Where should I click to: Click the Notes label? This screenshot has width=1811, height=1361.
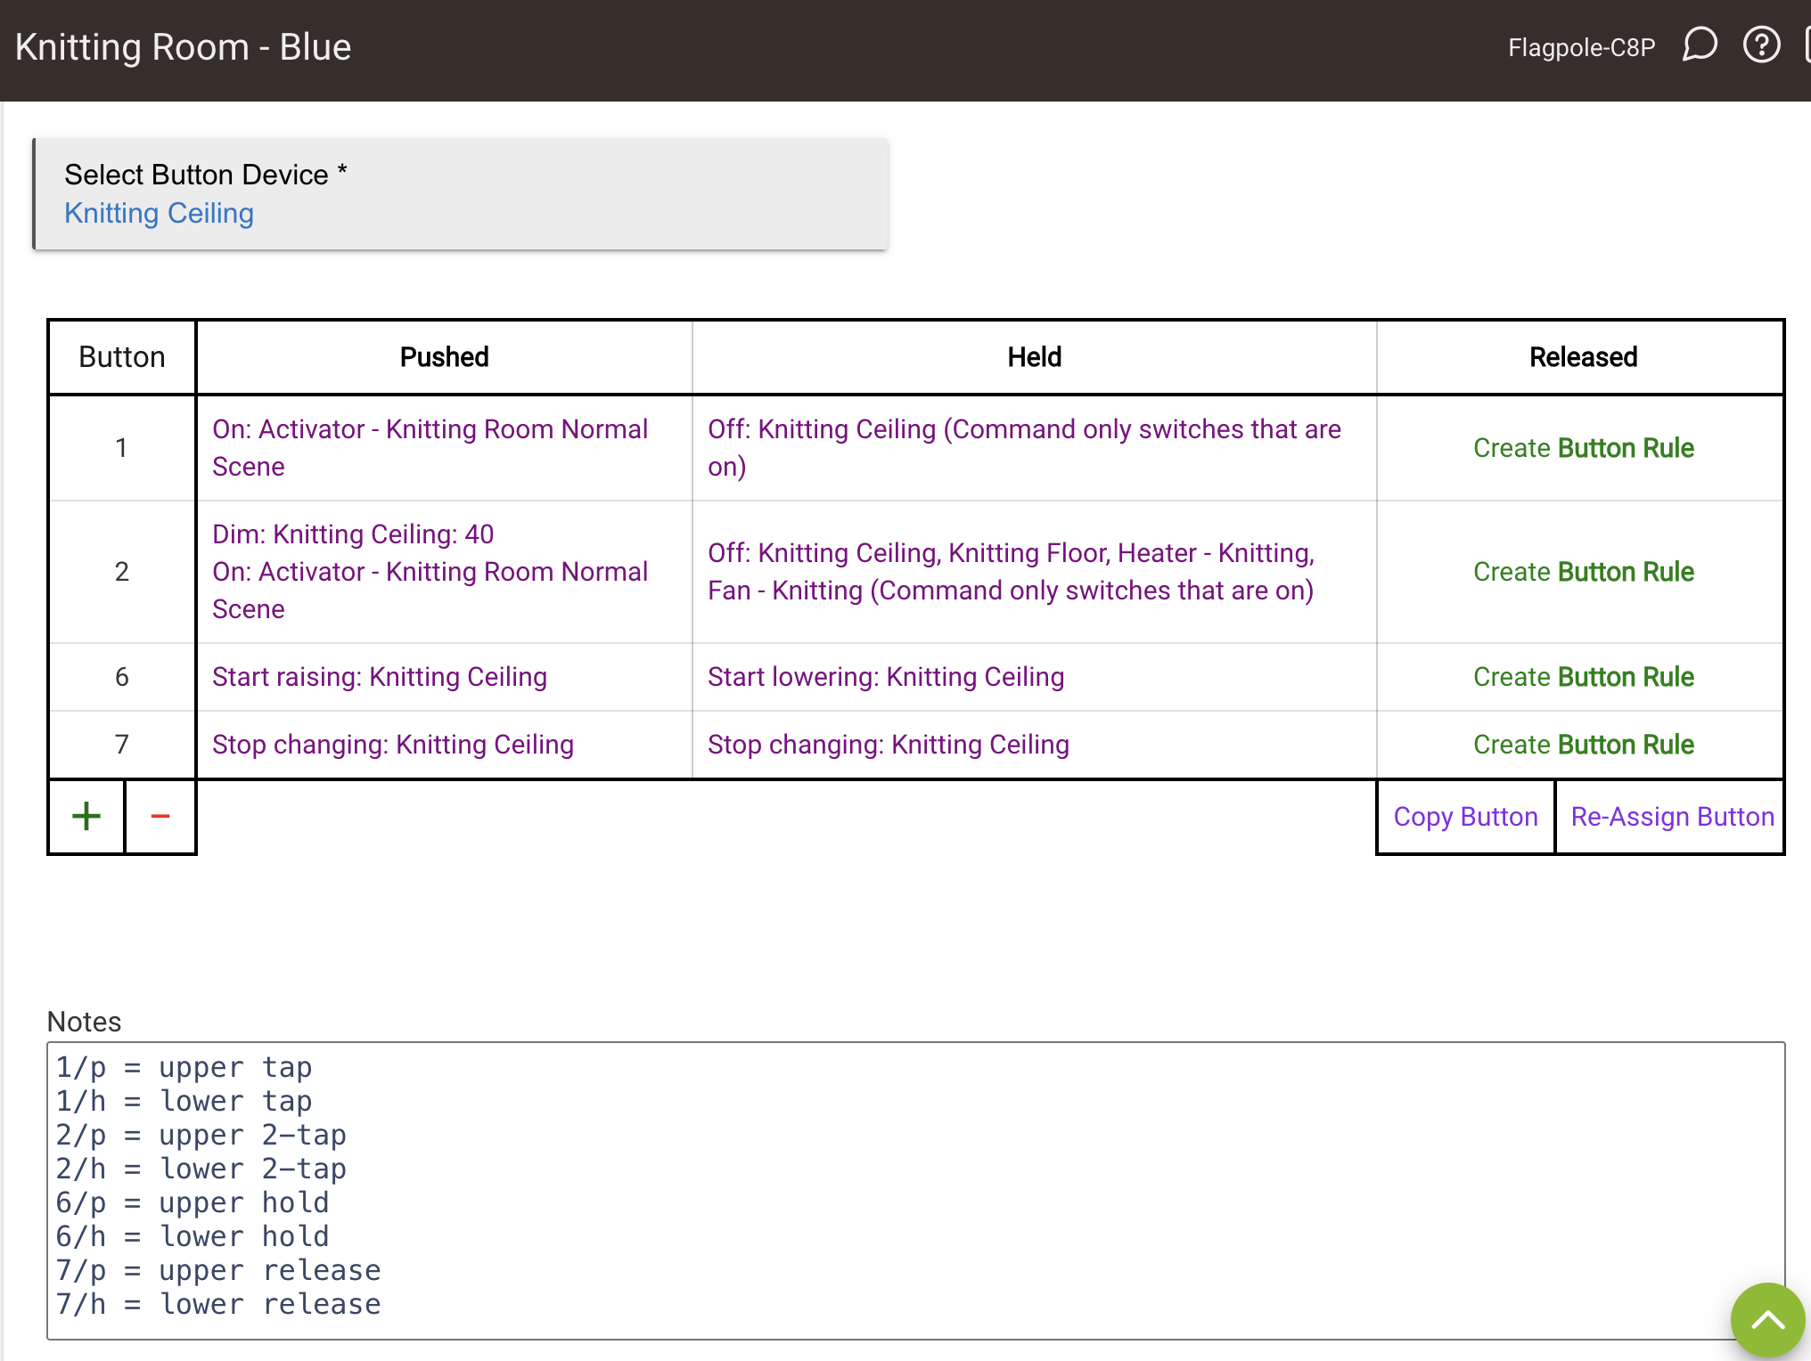click(84, 1022)
